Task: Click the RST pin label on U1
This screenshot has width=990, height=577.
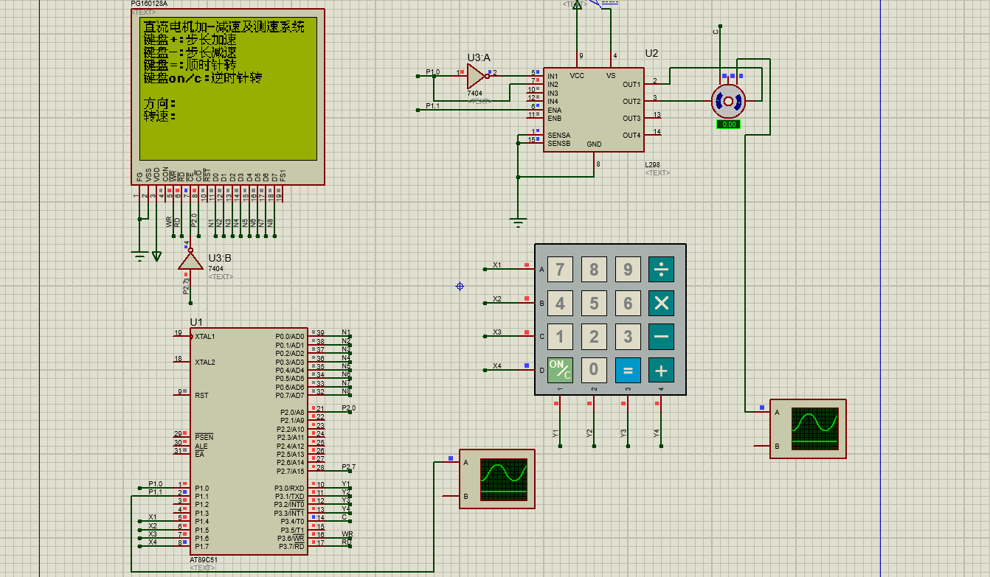Action: [201, 396]
